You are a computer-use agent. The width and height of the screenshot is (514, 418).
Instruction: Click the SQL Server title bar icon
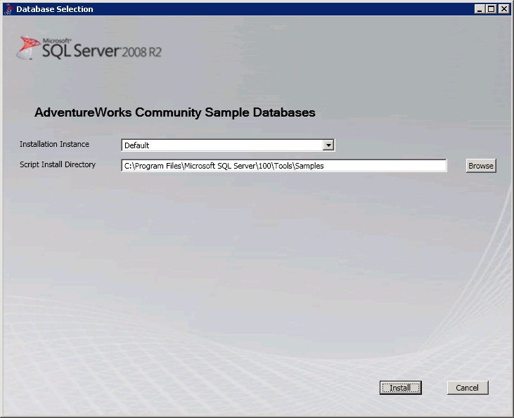(x=9, y=9)
